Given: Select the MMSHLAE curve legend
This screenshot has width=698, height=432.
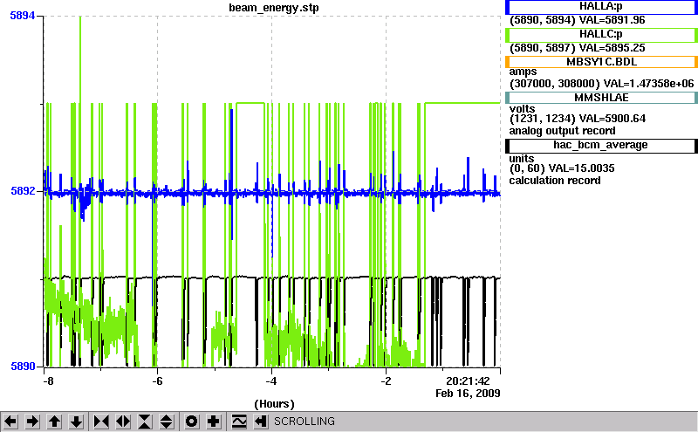Looking at the screenshot, I should (601, 98).
